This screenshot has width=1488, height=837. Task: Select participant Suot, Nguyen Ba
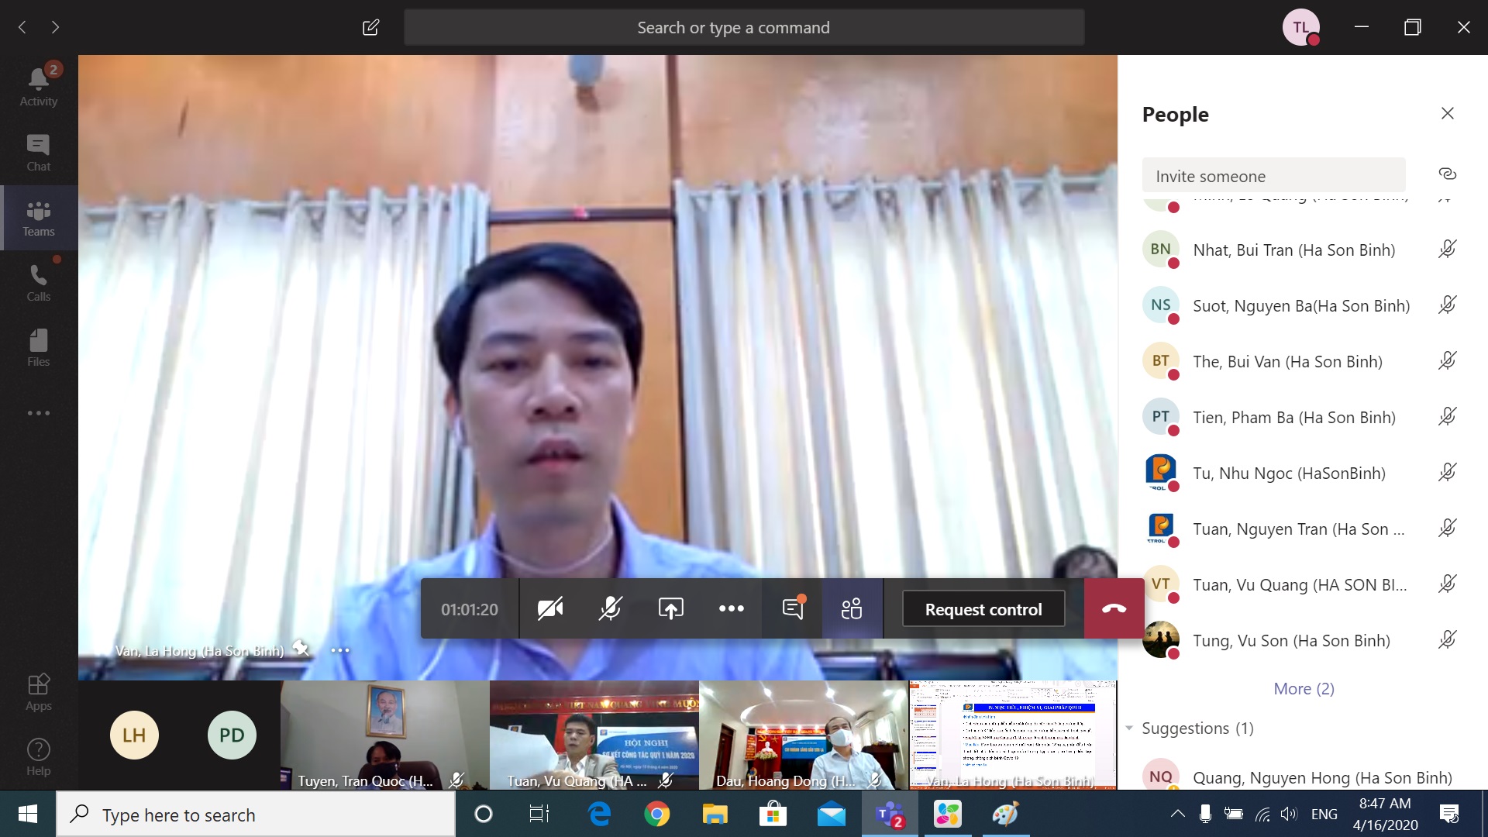1300,306
